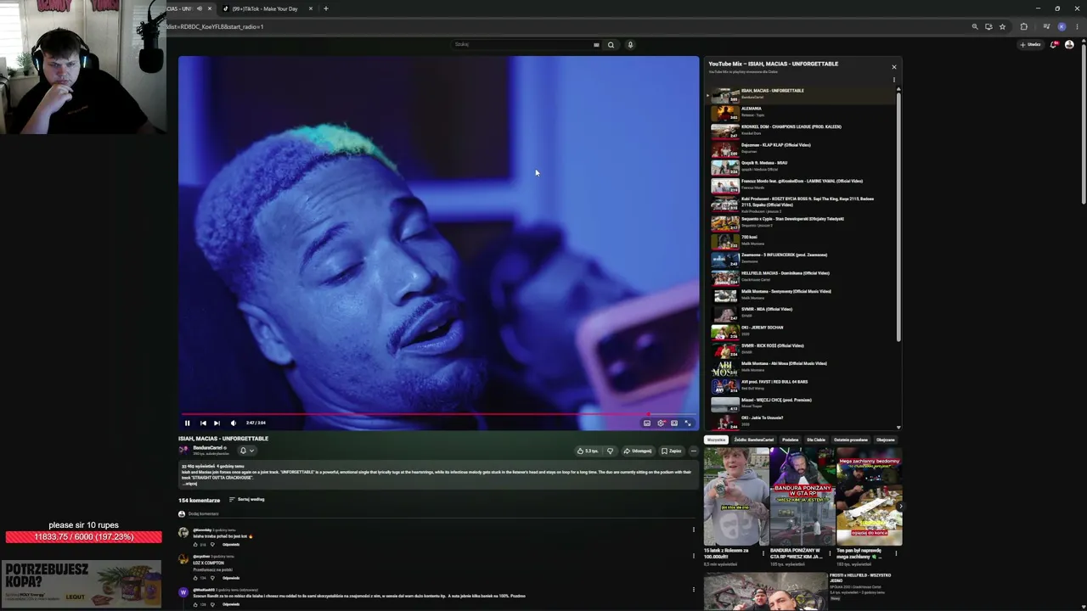1087x611 pixels.
Task: Open the browser extensions puzzle icon
Action: [1023, 26]
